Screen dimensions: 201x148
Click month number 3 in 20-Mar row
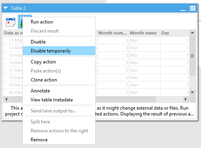coord(113,92)
